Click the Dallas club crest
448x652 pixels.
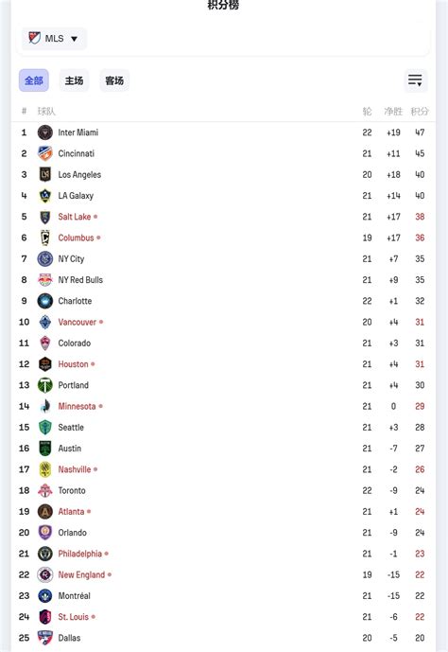44,638
